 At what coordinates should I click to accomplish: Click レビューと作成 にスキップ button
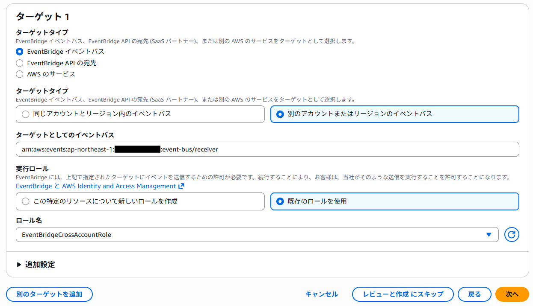point(403,294)
